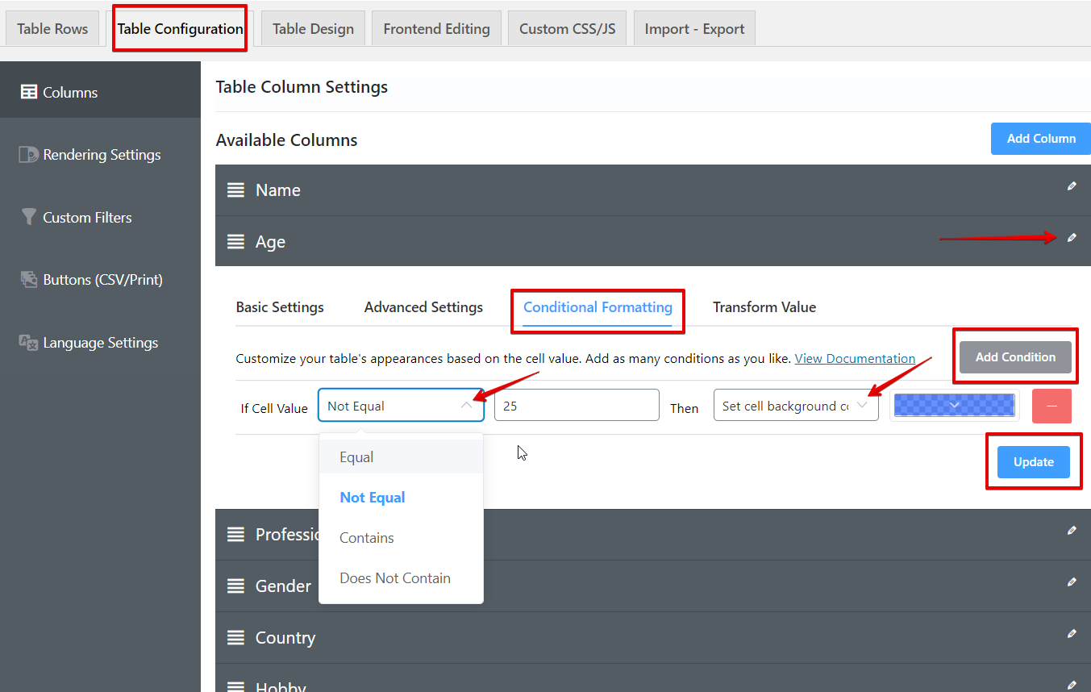1091x692 pixels.
Task: Grab the drag handle icon of Name column
Action: (x=235, y=190)
